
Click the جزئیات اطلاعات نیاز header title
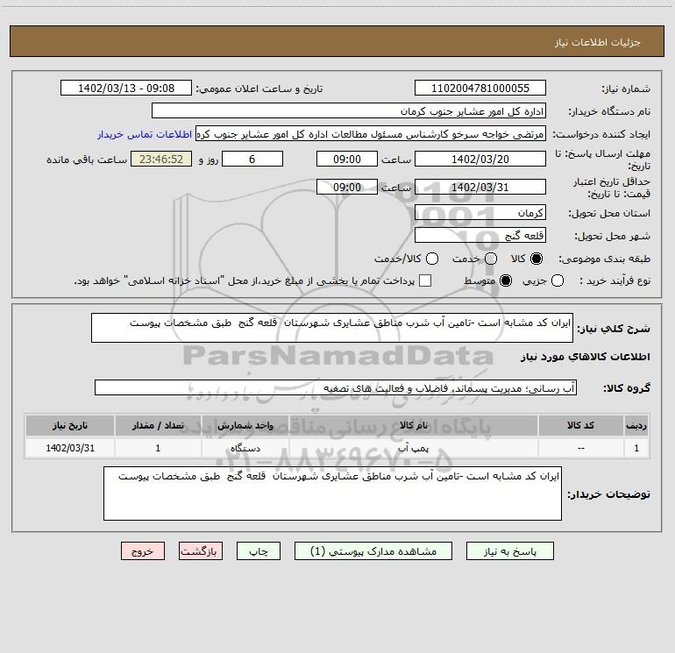(x=598, y=42)
